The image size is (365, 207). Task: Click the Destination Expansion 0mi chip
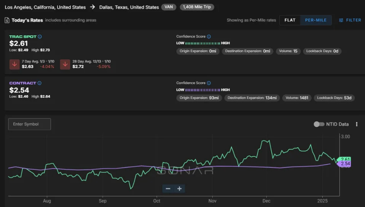point(248,51)
